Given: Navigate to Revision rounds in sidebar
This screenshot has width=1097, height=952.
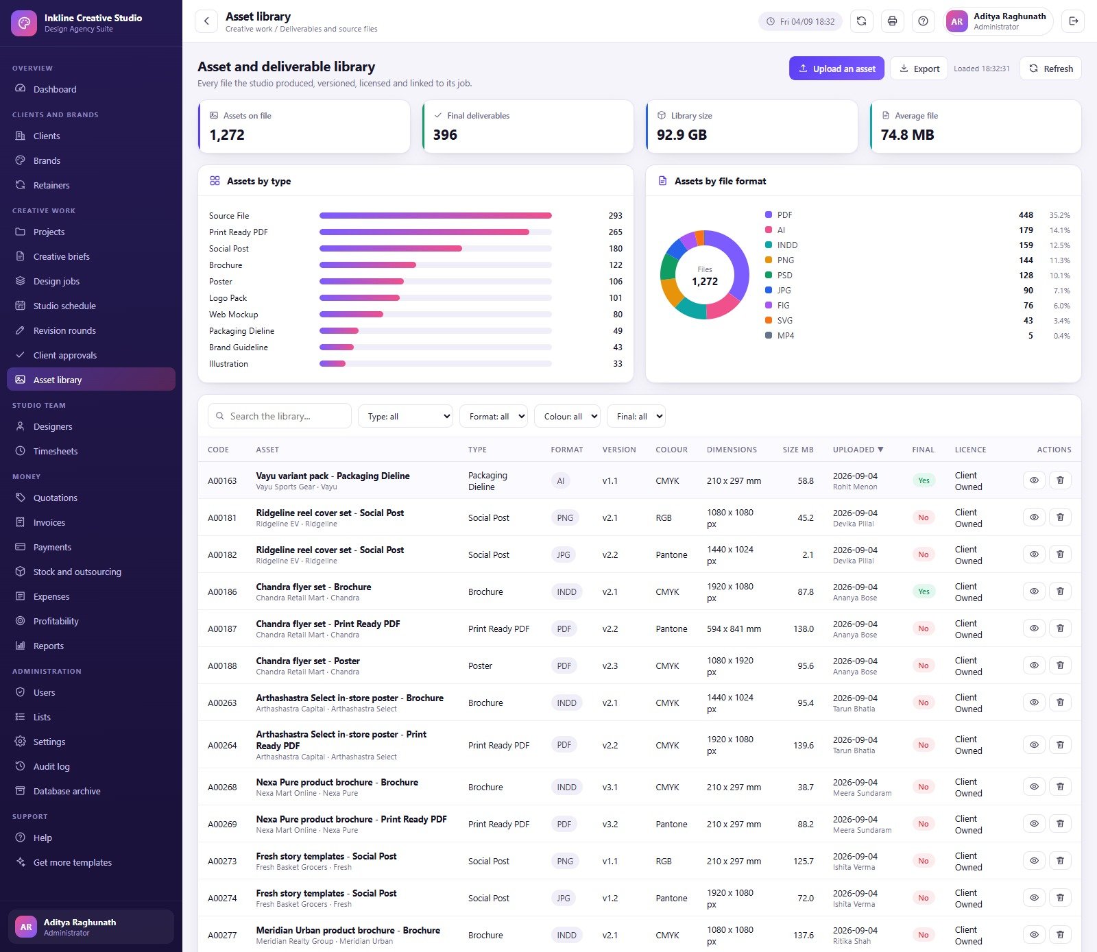Looking at the screenshot, I should (91, 330).
